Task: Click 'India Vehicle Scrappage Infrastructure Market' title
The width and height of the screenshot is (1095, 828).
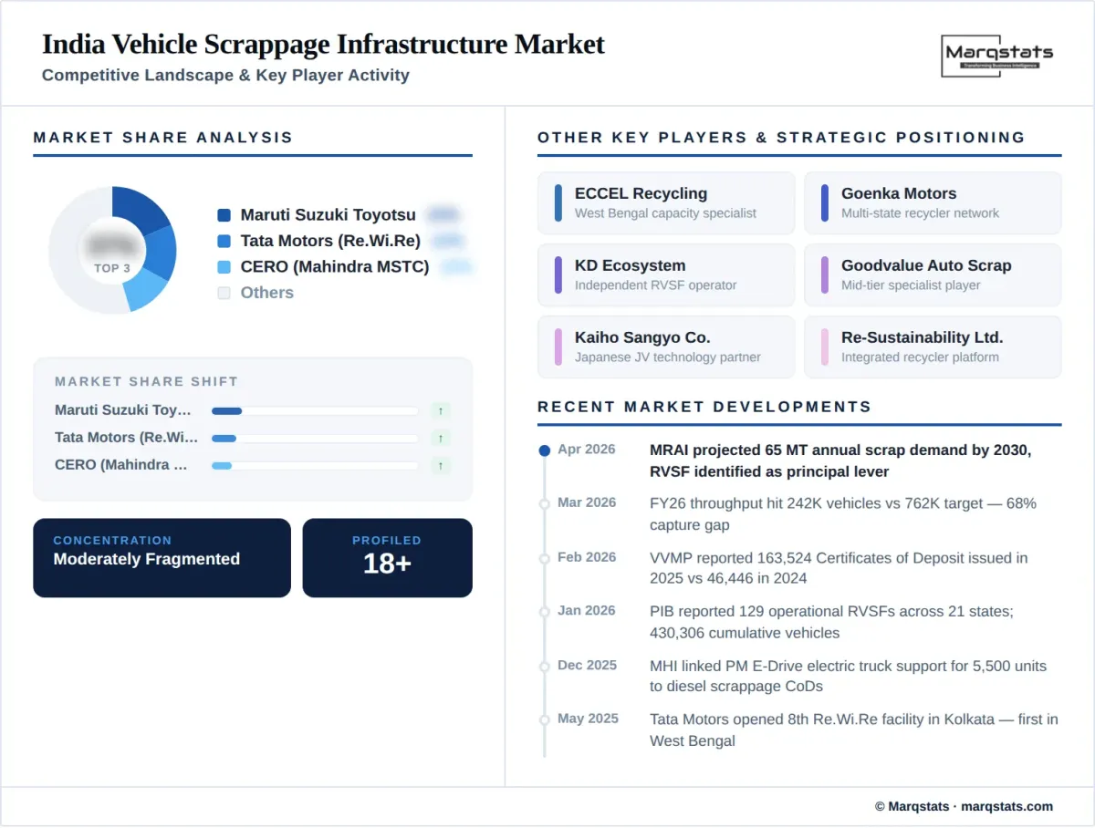Action: [323, 44]
